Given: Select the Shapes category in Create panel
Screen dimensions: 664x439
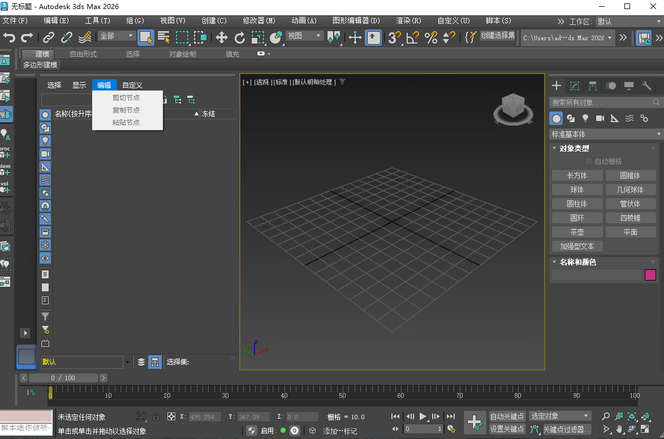Looking at the screenshot, I should [x=571, y=118].
